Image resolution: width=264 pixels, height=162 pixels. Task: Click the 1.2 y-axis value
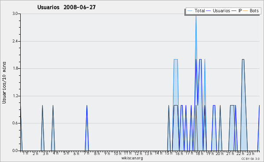(x=15, y=96)
